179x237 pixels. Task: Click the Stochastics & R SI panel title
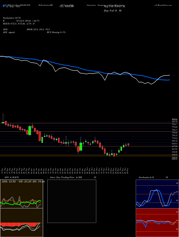pyautogui.click(x=153, y=177)
